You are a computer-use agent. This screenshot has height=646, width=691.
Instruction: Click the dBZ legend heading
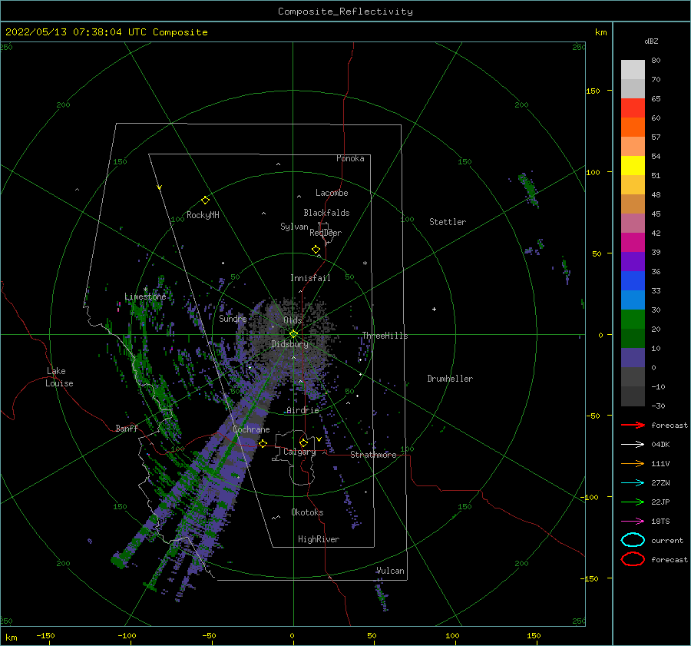pos(651,41)
